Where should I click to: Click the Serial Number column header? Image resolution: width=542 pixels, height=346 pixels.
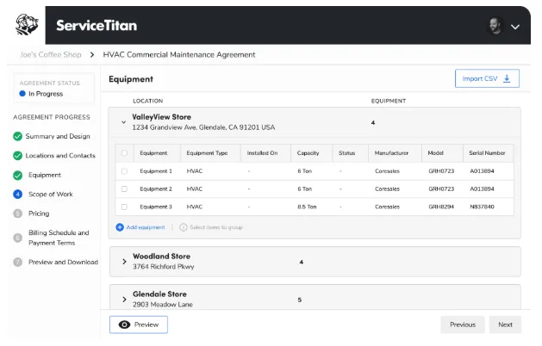pos(487,153)
